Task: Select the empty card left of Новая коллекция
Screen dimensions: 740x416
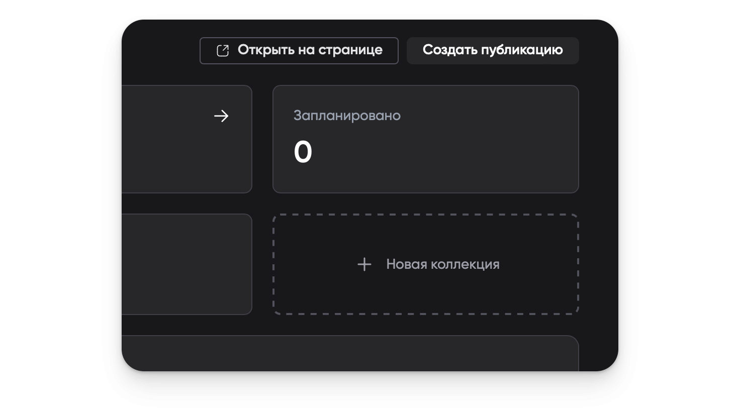Action: [x=186, y=264]
